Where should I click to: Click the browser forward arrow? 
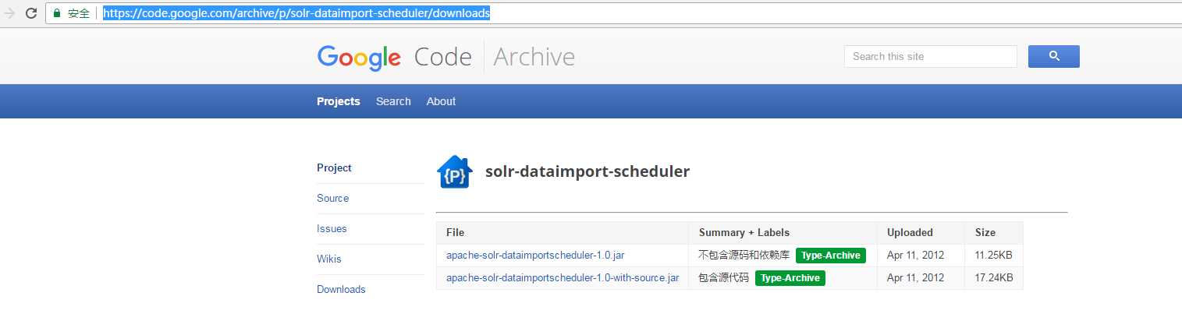9,13
